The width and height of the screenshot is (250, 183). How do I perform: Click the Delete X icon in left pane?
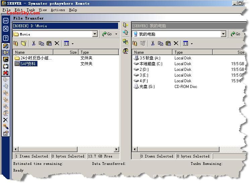(57, 43)
